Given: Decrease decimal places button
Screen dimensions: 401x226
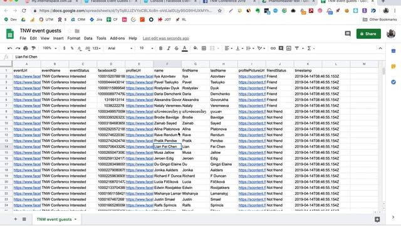Looking at the screenshot, I should (x=80, y=48).
